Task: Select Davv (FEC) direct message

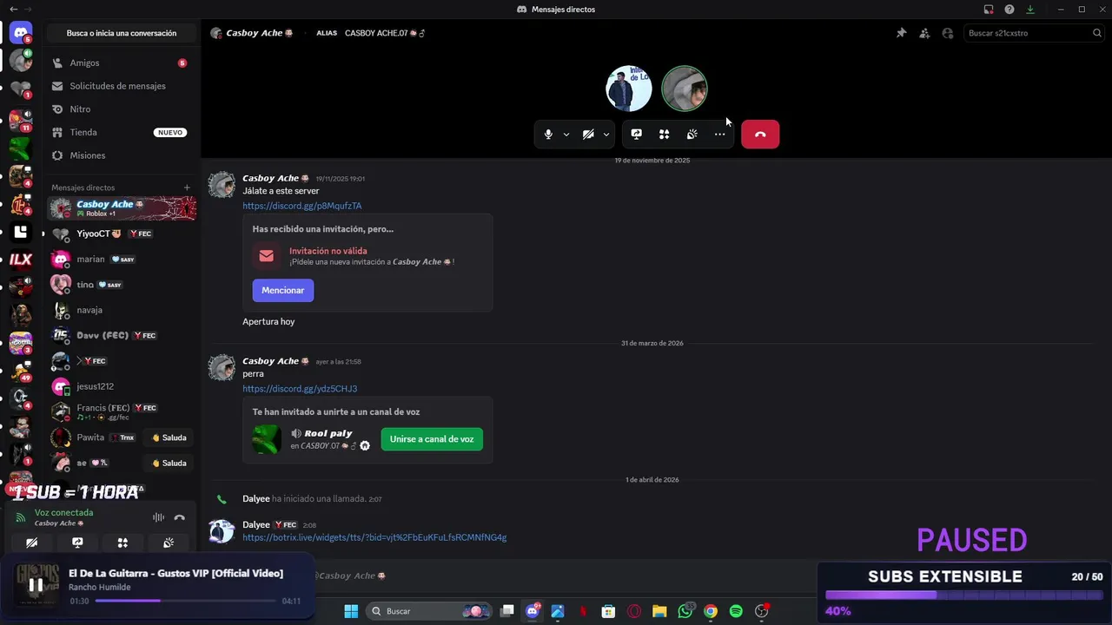Action: click(122, 335)
